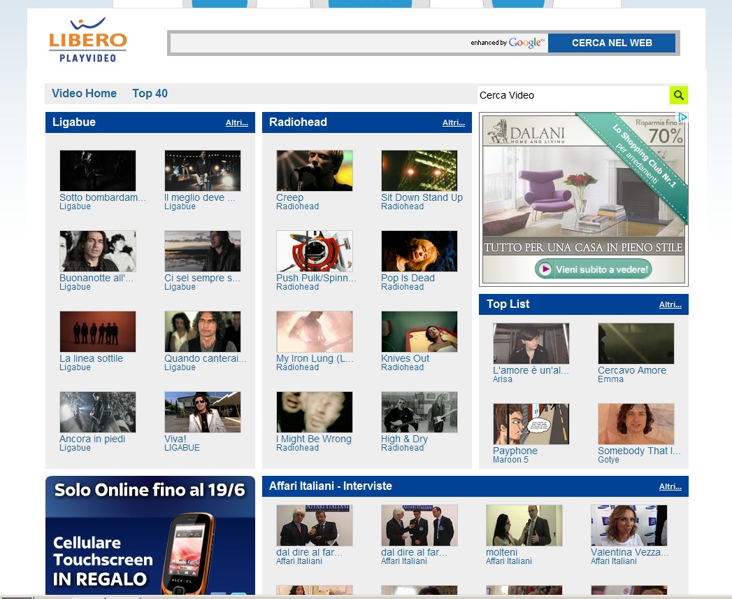
Task: Open the Payphone video thumbnail
Action: tap(531, 424)
